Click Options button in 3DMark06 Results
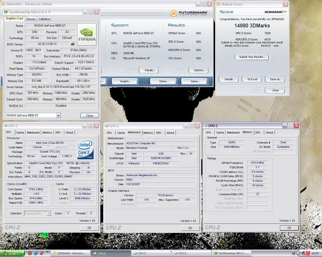Image resolution: width=322 pixels, height=257 pixels. point(199,70)
